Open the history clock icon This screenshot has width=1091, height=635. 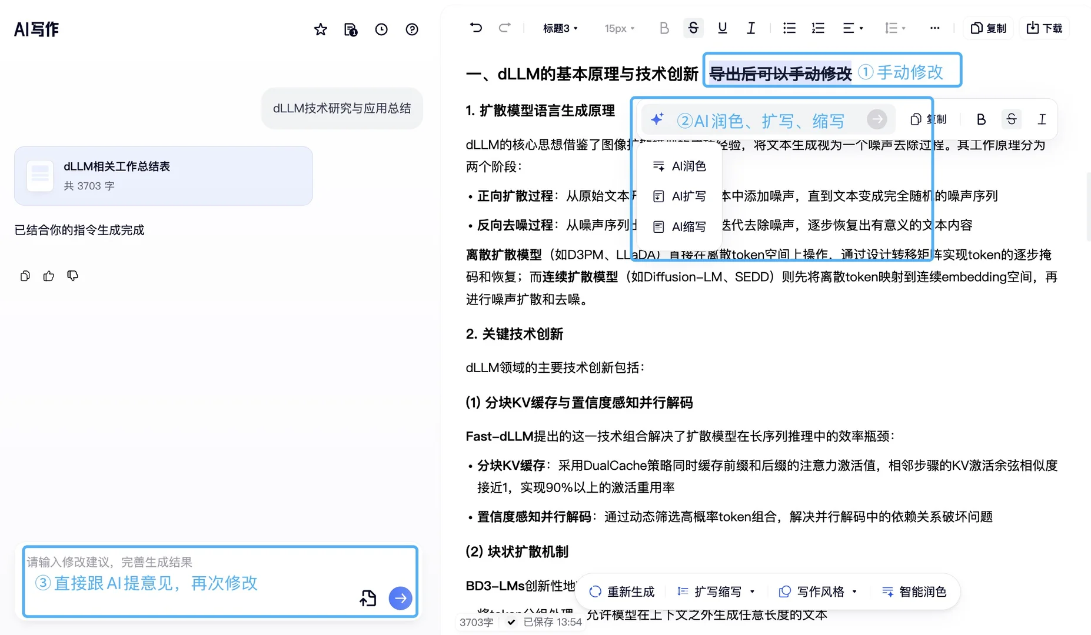(x=381, y=29)
